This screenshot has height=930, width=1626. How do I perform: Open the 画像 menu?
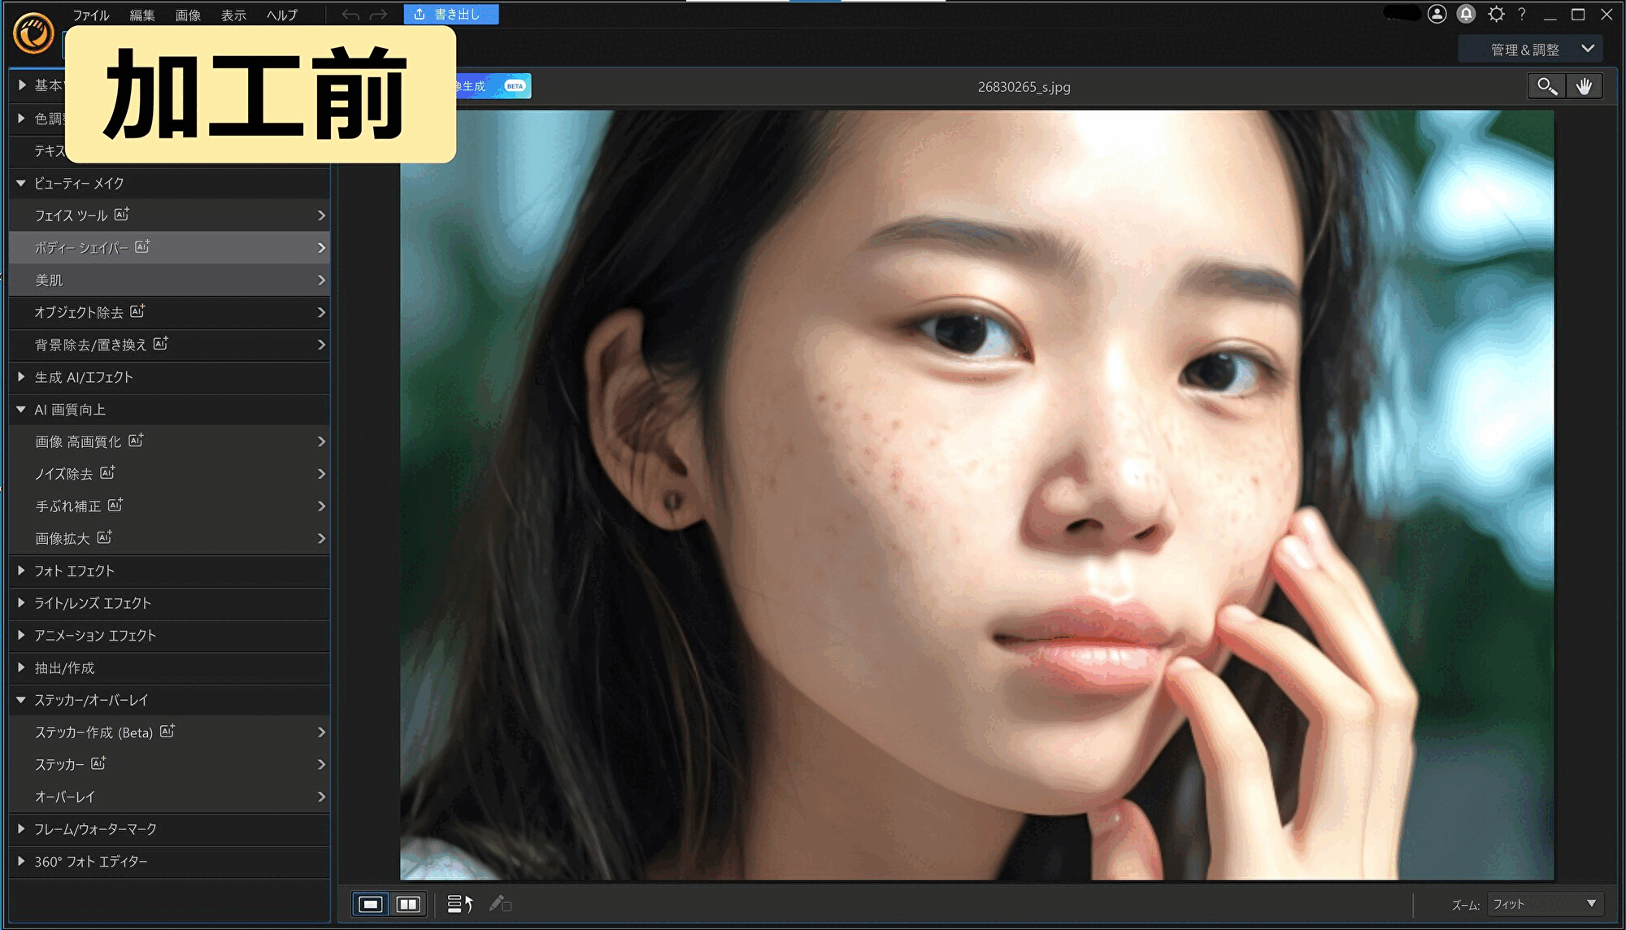pyautogui.click(x=188, y=14)
